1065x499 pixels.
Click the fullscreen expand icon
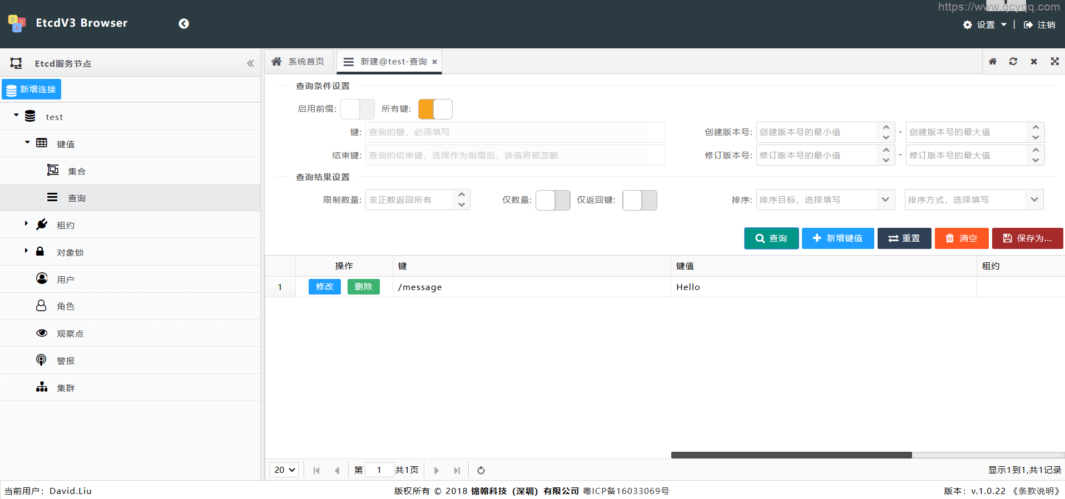[1054, 62]
